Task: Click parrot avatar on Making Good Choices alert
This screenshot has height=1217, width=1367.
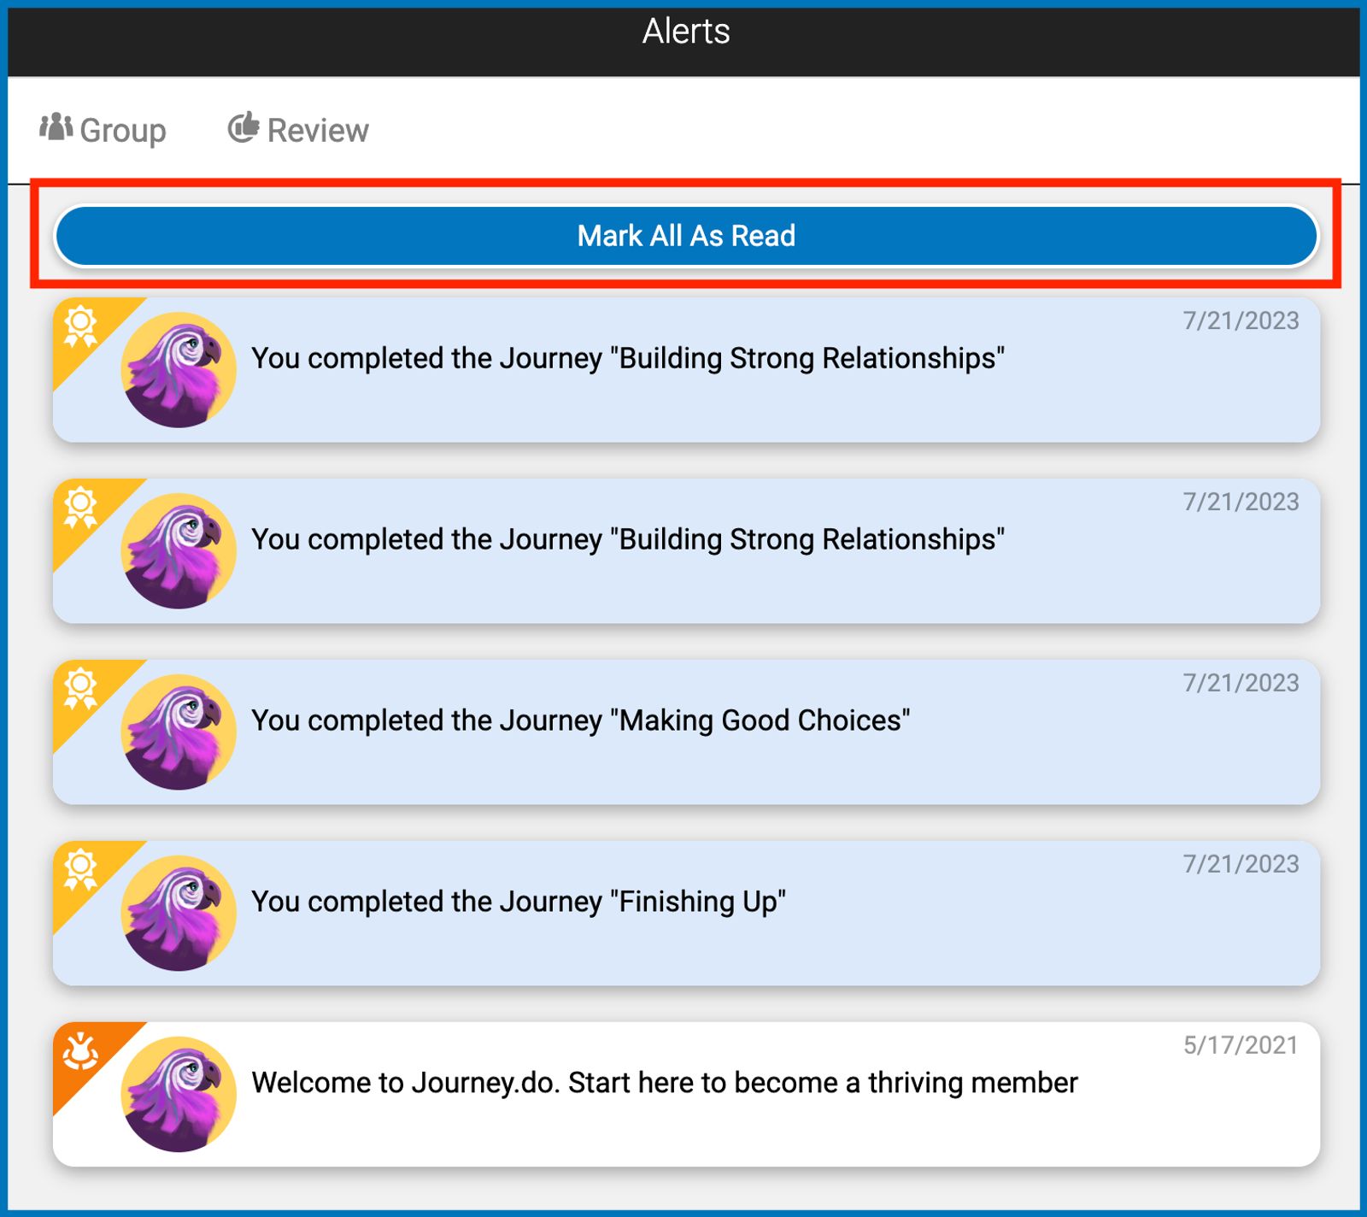Action: 179,732
